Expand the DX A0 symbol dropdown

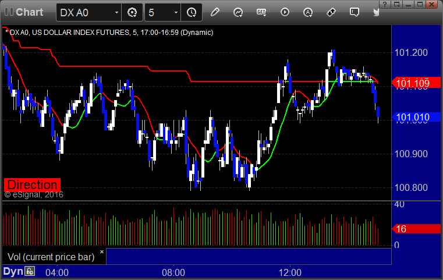tap(116, 12)
